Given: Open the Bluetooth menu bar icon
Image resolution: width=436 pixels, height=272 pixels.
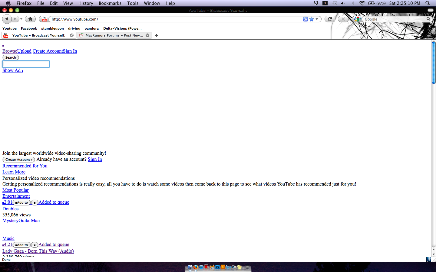Looking at the screenshot, I should pos(353,3).
